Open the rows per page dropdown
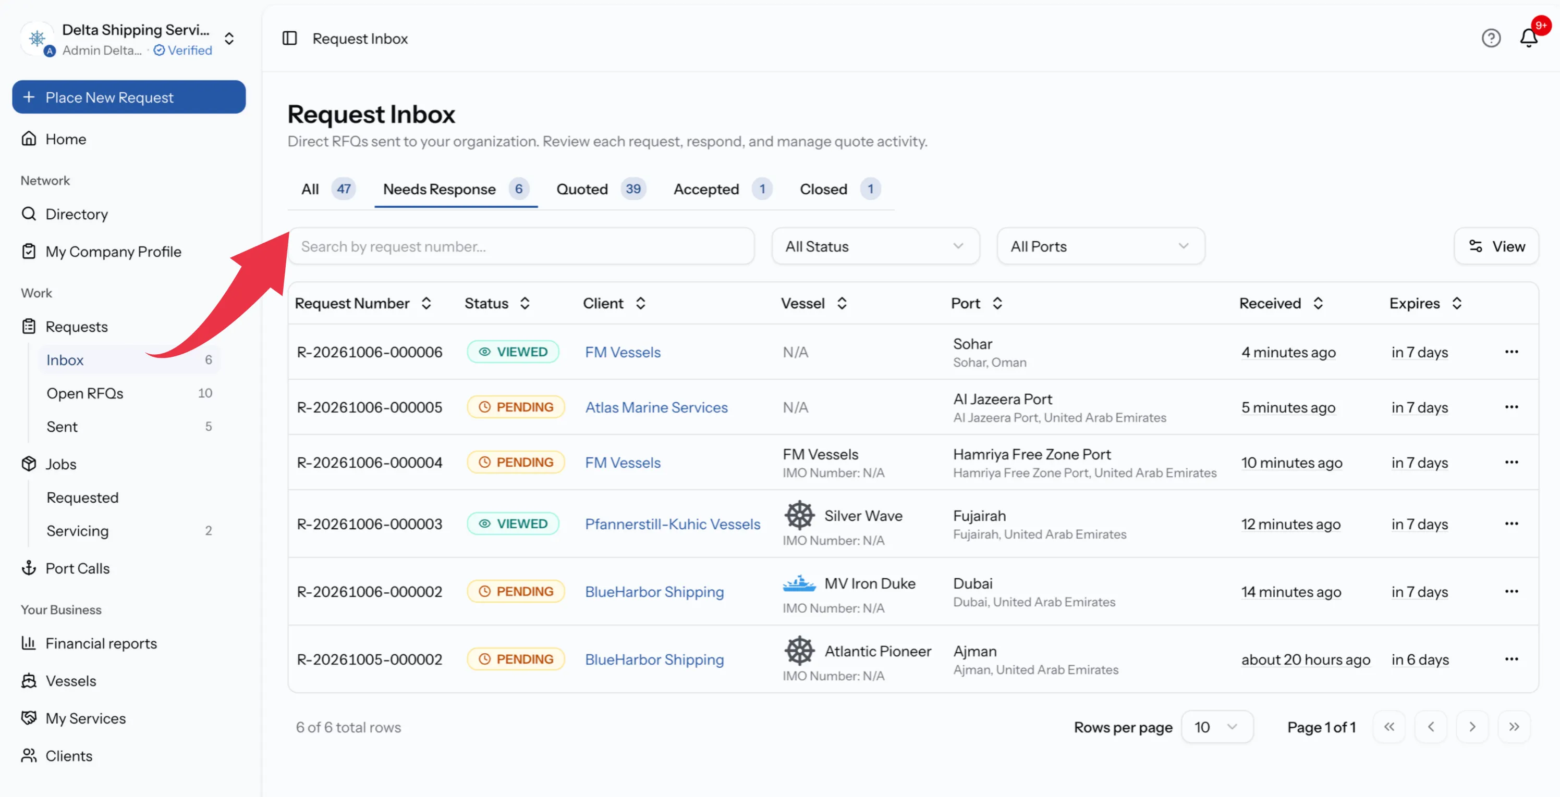This screenshot has width=1560, height=797. click(1216, 727)
